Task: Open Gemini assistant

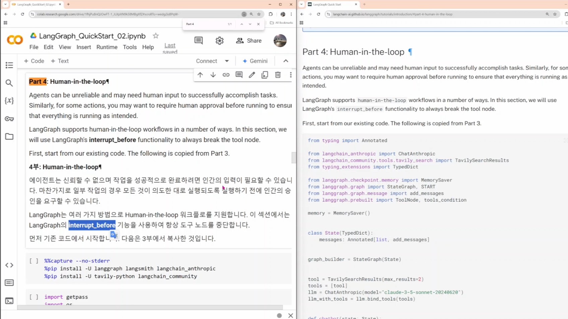Action: (255, 61)
